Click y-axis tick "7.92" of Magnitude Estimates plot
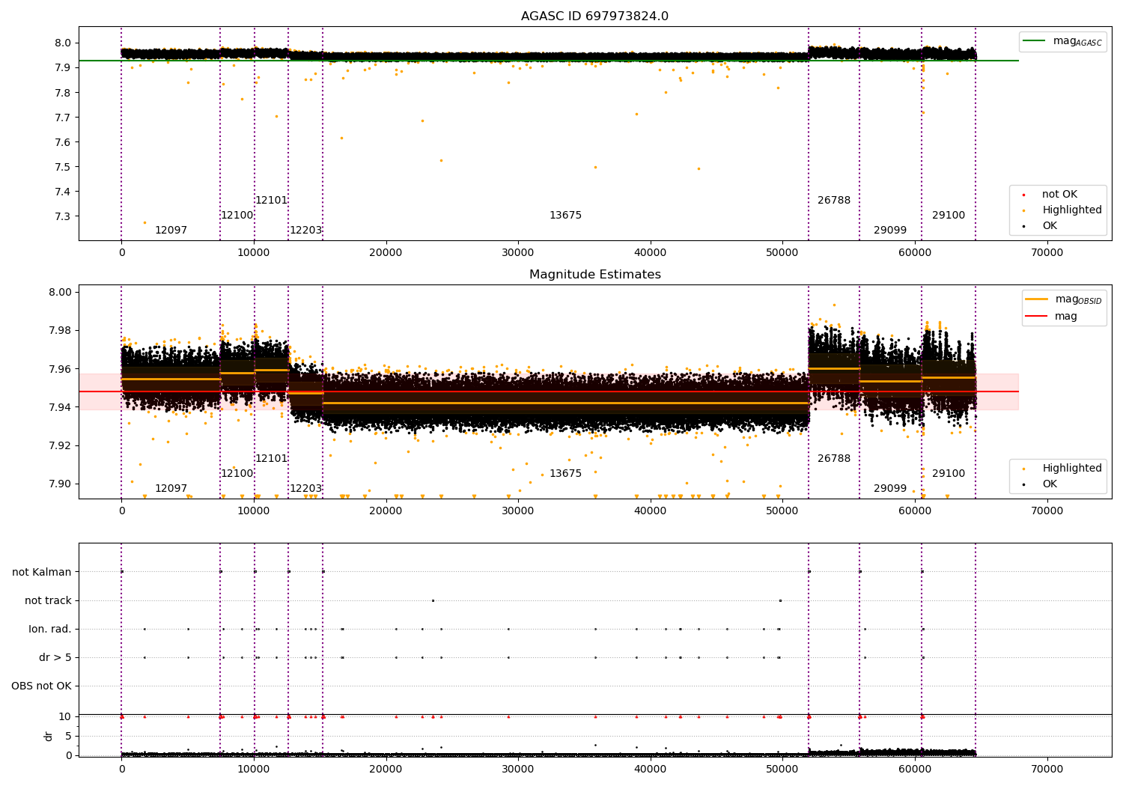 61,446
